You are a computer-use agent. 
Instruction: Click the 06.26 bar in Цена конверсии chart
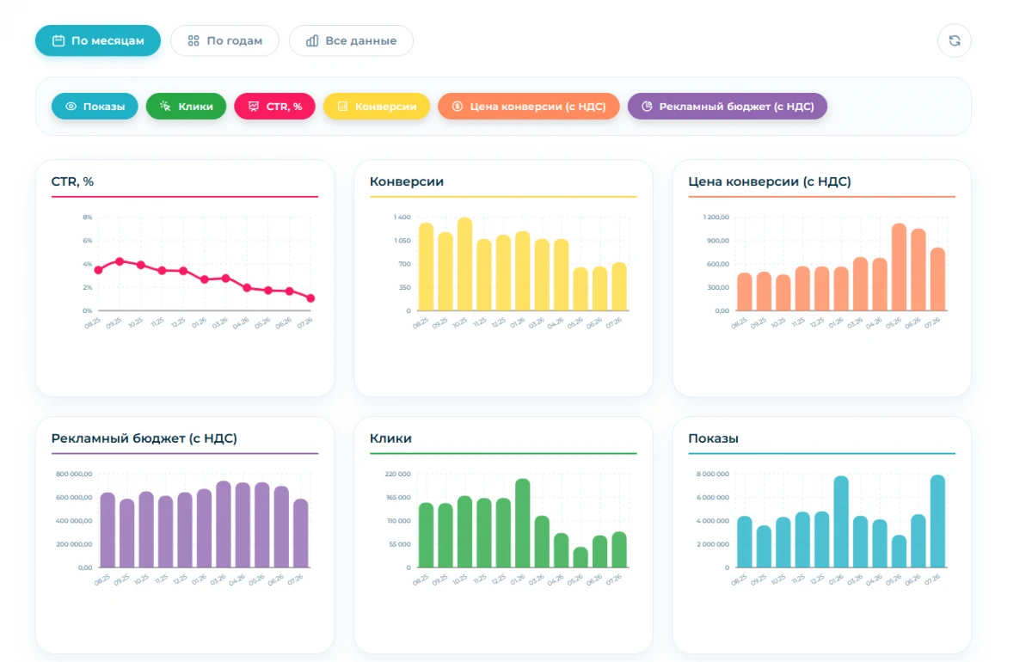click(918, 269)
